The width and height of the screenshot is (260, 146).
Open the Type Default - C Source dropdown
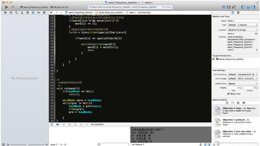pos(243,25)
